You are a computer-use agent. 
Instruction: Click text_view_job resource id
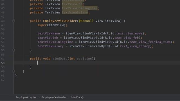[127, 38]
